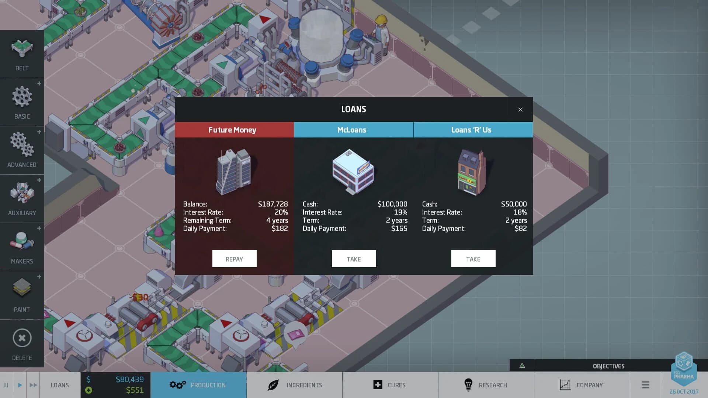Resume play at normal speed
The image size is (708, 398).
pos(20,385)
